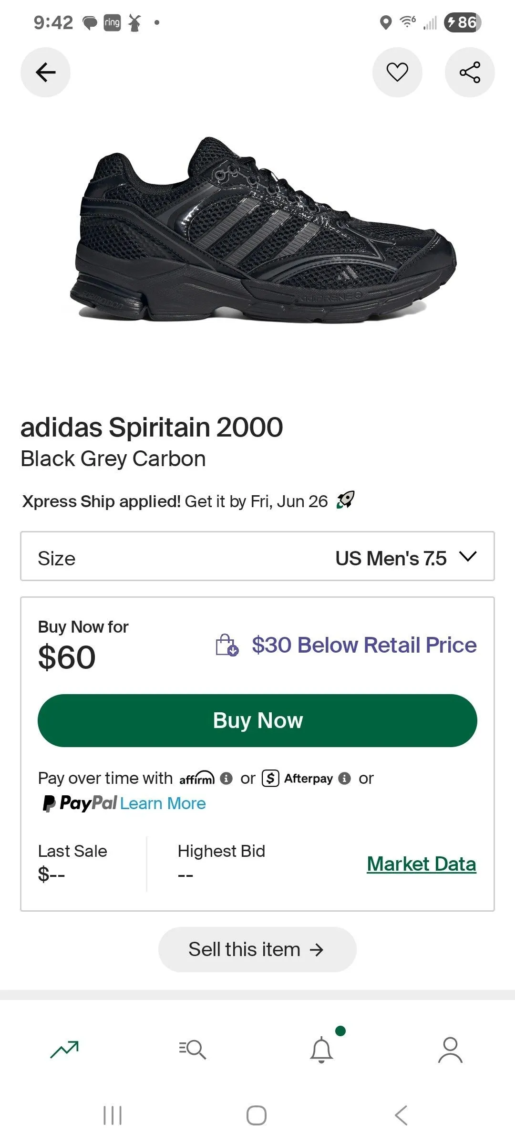Open Market Data link
Screen dimensions: 515x1145
(422, 864)
